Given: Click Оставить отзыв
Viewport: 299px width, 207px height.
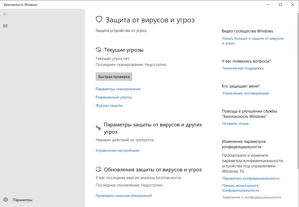Looking at the screenshot, I should coord(235,123).
